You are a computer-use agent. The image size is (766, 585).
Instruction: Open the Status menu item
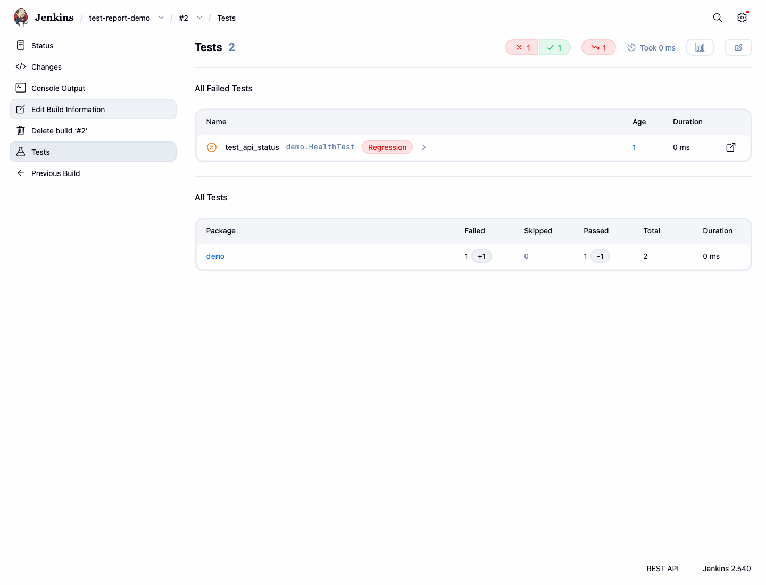(93, 45)
